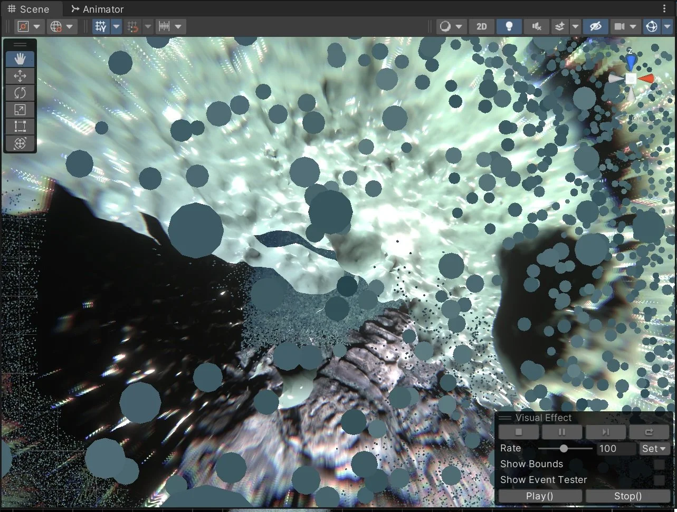
Task: Toggle 2D view mode
Action: click(482, 26)
